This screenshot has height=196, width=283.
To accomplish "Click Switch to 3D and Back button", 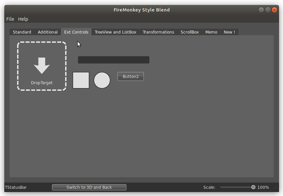I will click(x=89, y=187).
